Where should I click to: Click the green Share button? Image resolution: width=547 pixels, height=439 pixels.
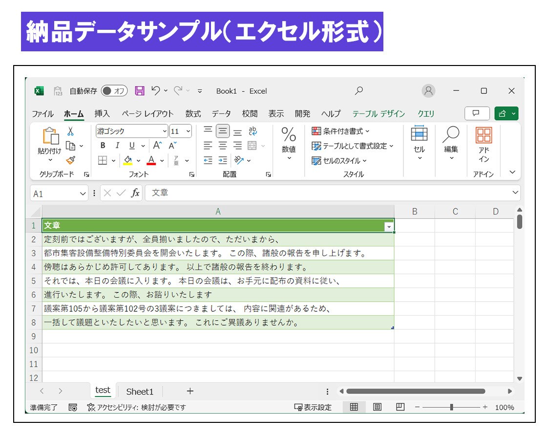point(506,113)
